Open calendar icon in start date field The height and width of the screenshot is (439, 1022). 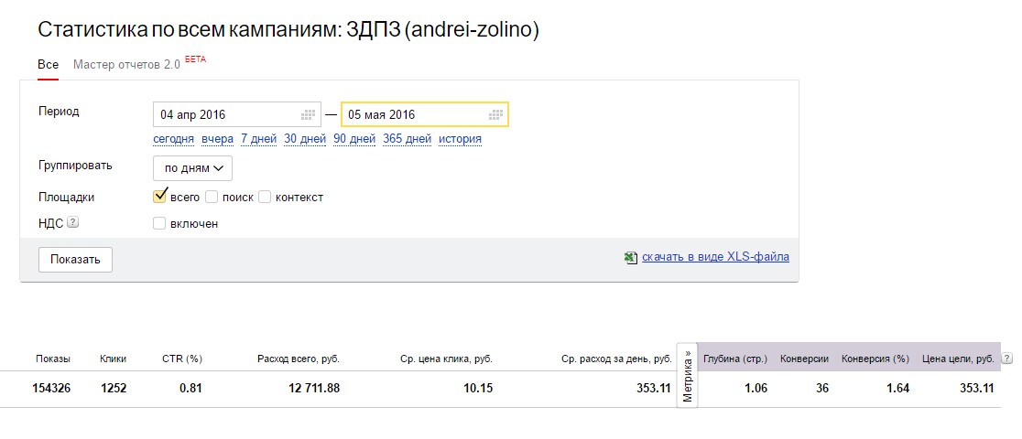(308, 114)
